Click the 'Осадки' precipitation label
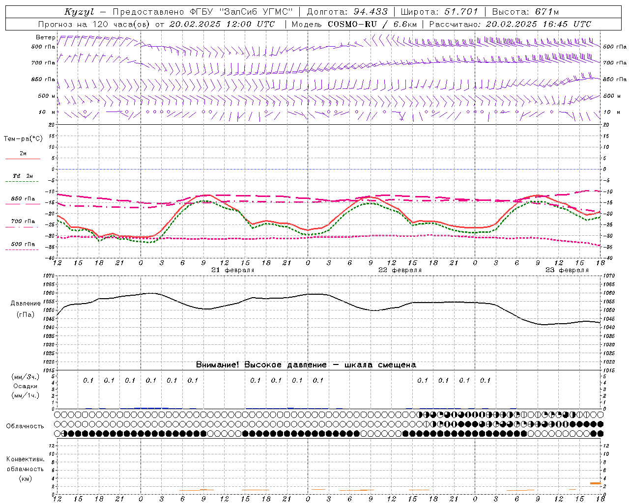Screen dimensions: 629x503 pos(26,386)
